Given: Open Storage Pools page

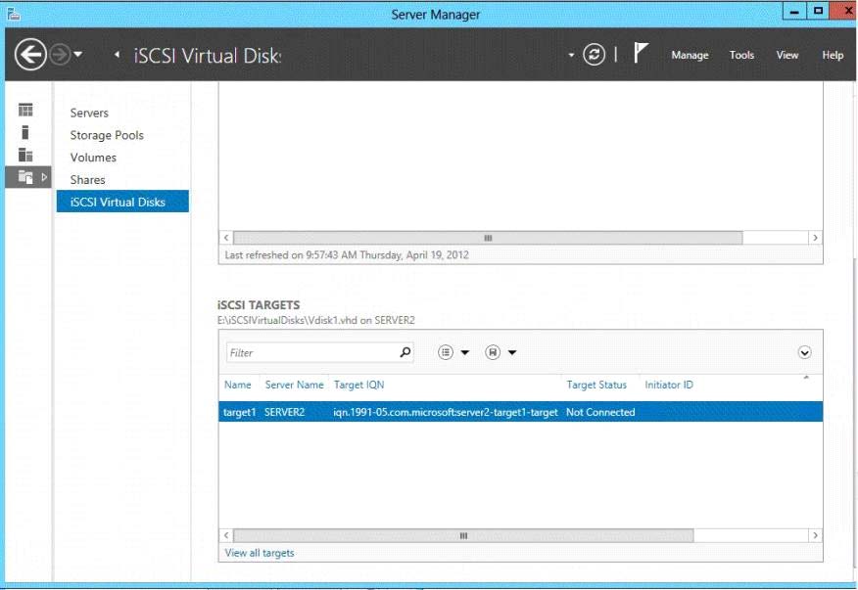Looking at the screenshot, I should [x=107, y=135].
